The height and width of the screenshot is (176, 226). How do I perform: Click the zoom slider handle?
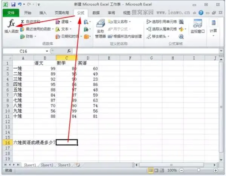point(199,170)
